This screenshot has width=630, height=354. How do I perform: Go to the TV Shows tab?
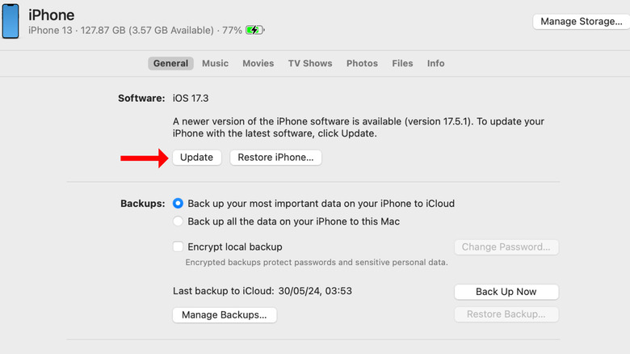(x=310, y=63)
